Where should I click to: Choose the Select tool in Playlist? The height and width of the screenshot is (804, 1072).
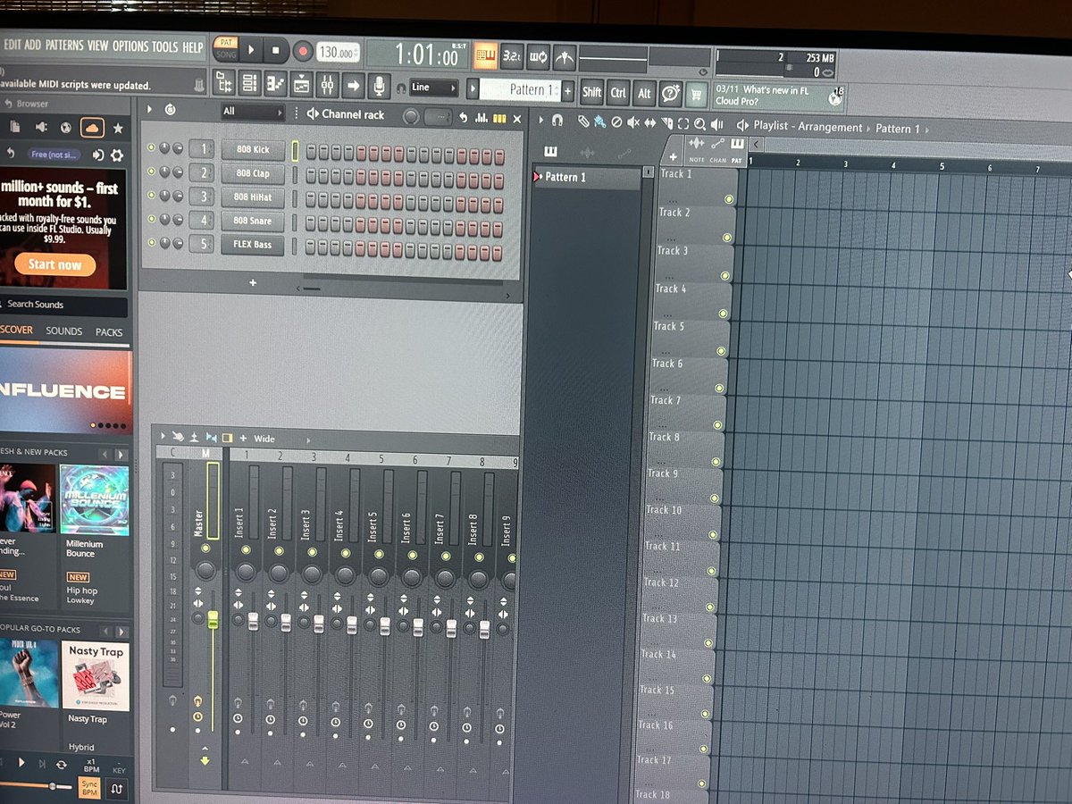(x=683, y=124)
